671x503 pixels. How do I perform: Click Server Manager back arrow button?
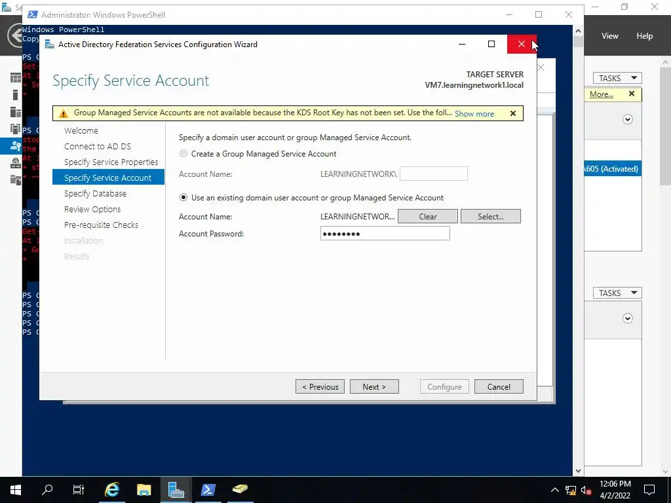(x=15, y=35)
